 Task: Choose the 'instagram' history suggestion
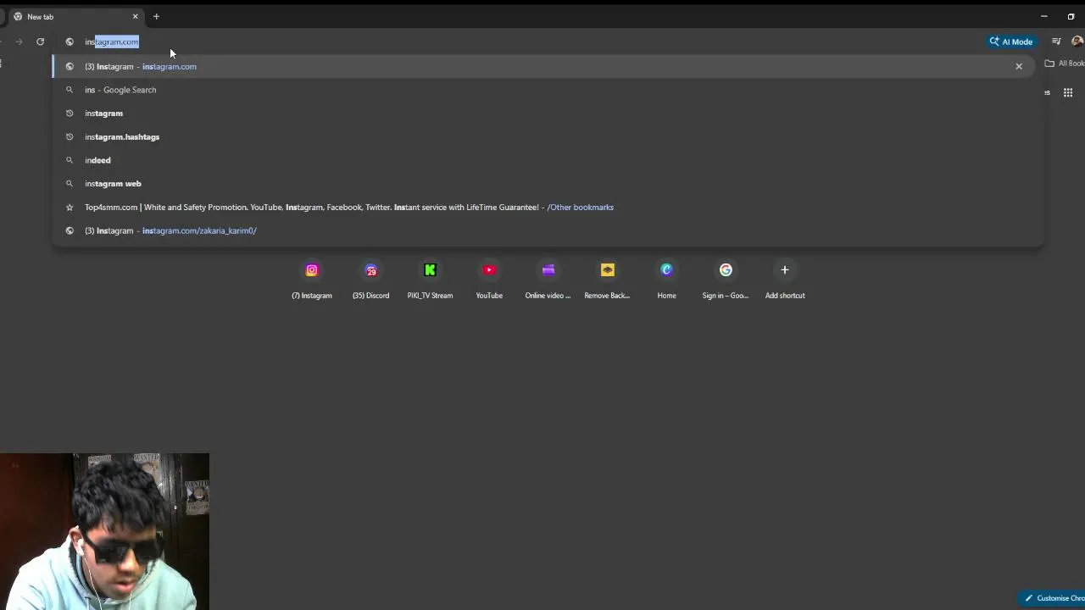[x=545, y=114]
